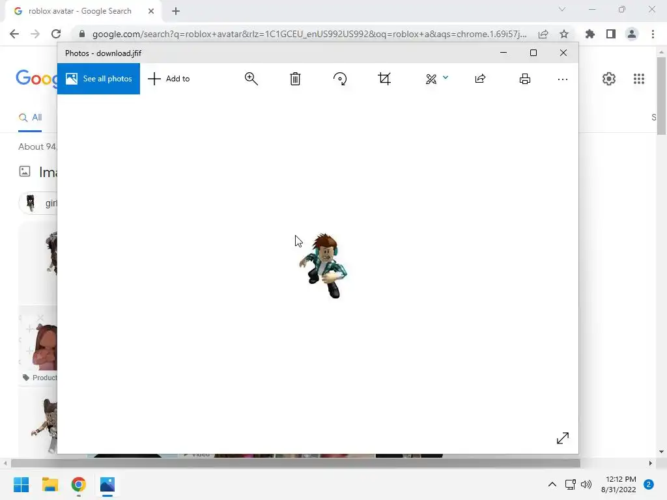Open Google apps grid
Image resolution: width=667 pixels, height=500 pixels.
coord(638,79)
